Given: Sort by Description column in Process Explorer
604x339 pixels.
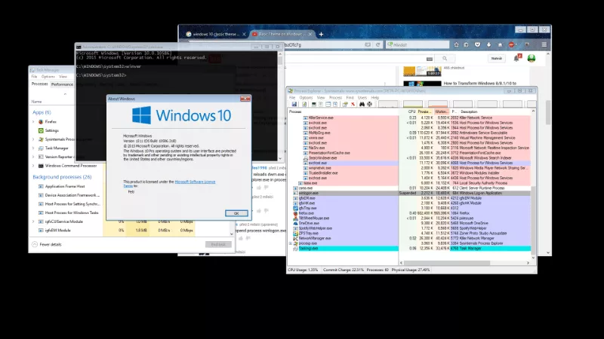Looking at the screenshot, I should [x=469, y=111].
